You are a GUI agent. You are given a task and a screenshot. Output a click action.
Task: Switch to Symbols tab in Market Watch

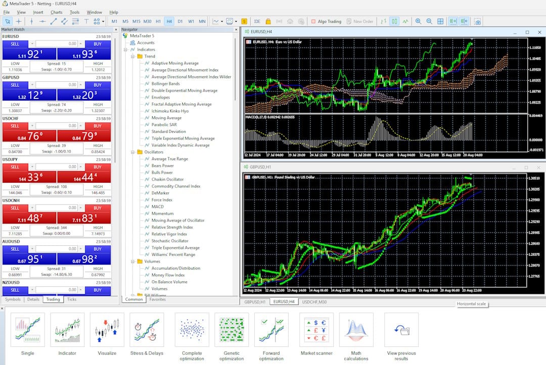click(13, 299)
